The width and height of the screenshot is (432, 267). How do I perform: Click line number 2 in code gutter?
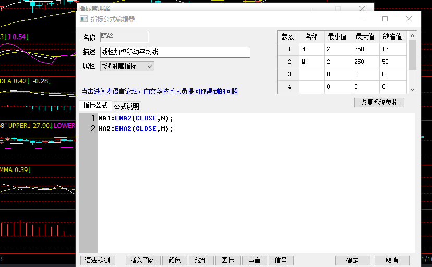pyautogui.click(x=93, y=128)
